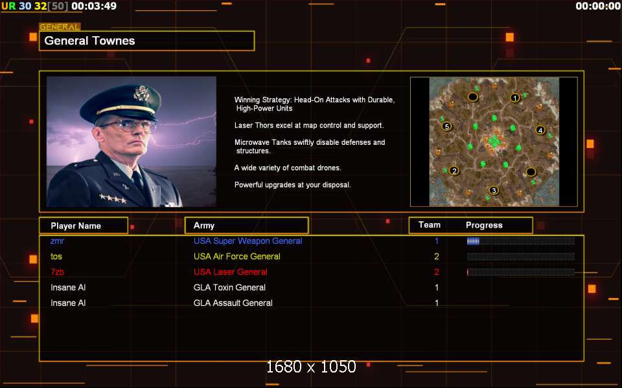
Task: Click the UR indicator in the overlay
Action: click(x=8, y=6)
